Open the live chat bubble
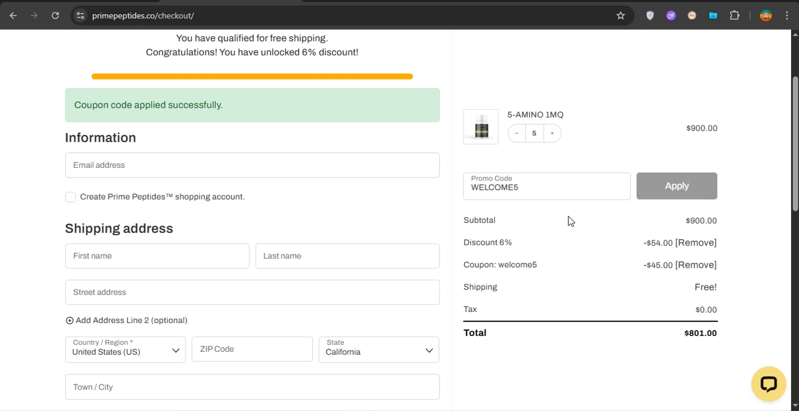Viewport: 799px width, 411px height. pyautogui.click(x=769, y=384)
